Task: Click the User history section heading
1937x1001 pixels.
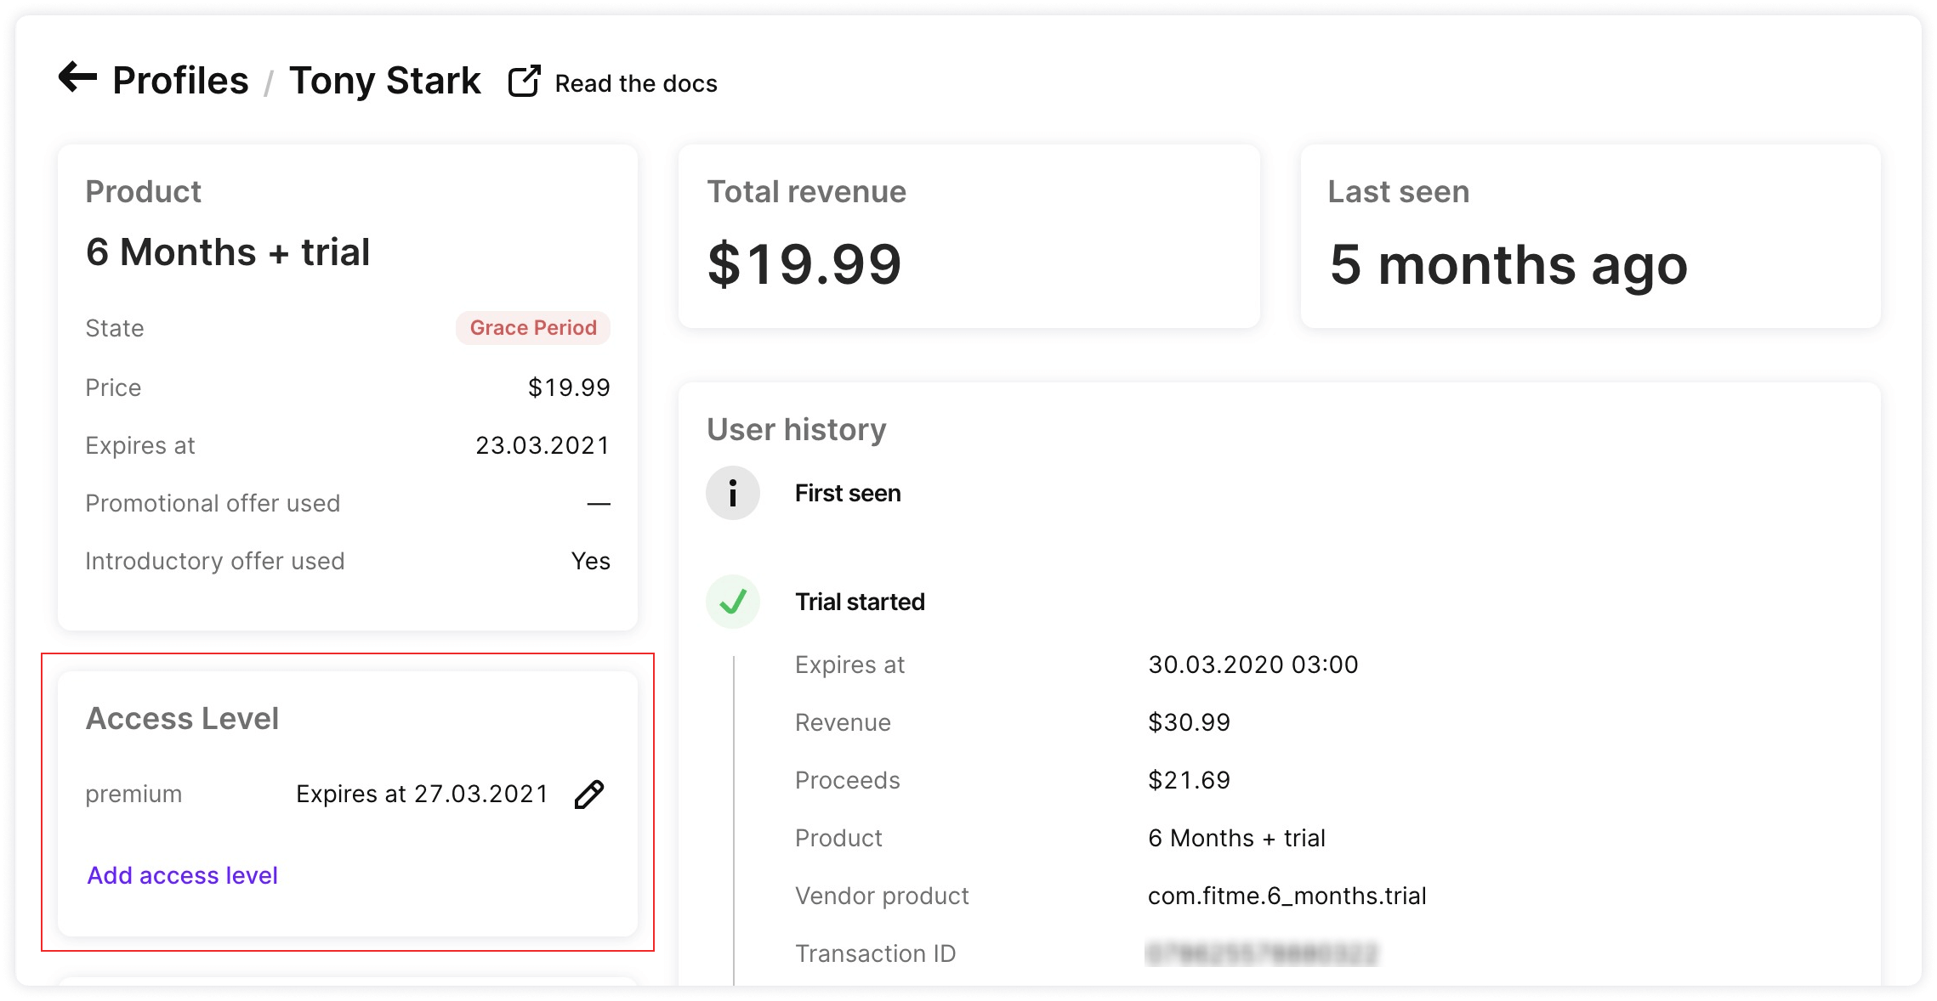Action: (x=796, y=429)
